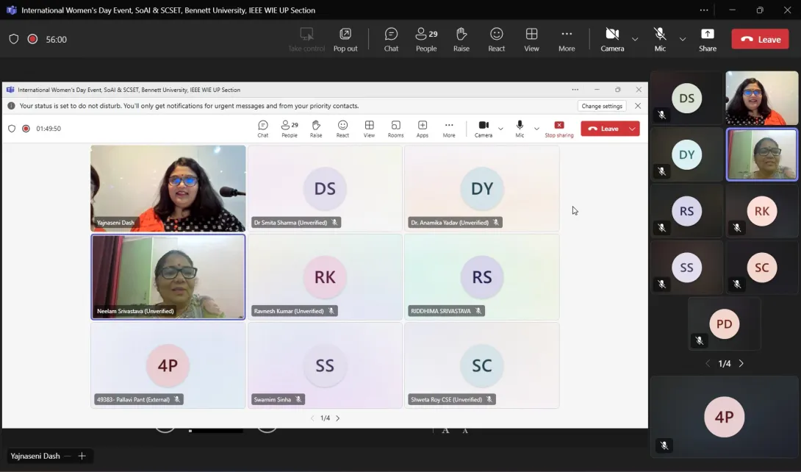Select large 4P self-view tile at bottom right
Image resolution: width=801 pixels, height=472 pixels.
click(725, 417)
